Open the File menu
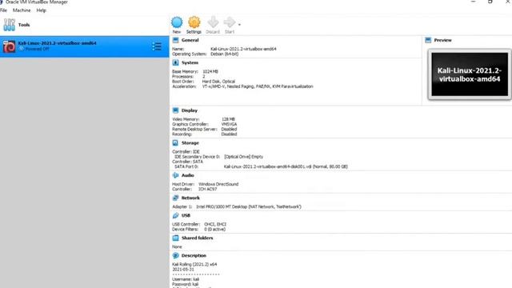Image resolution: width=512 pixels, height=288 pixels. (x=3, y=10)
